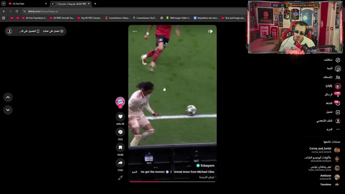Open the team_ramadan_tunis account
Screen dimensions: 345x194
[x=324, y=168]
